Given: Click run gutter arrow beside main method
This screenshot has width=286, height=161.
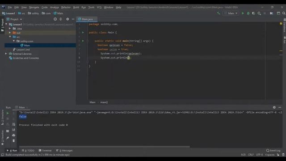Looking at the screenshot, I should click(83, 41).
